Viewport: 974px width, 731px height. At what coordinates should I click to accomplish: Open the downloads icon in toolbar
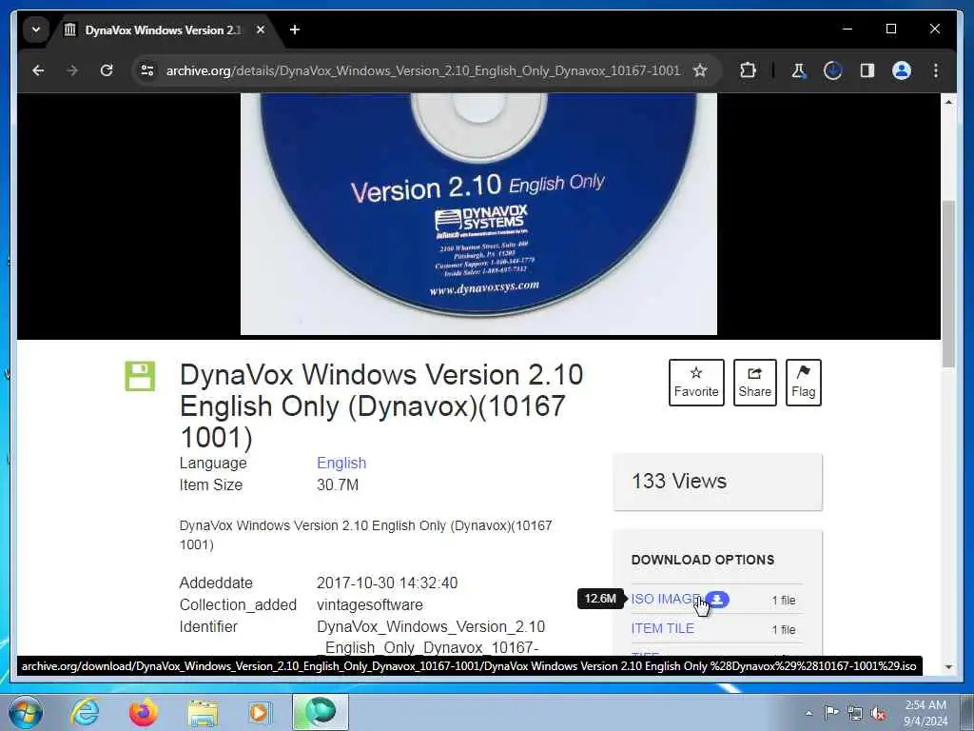(x=833, y=70)
